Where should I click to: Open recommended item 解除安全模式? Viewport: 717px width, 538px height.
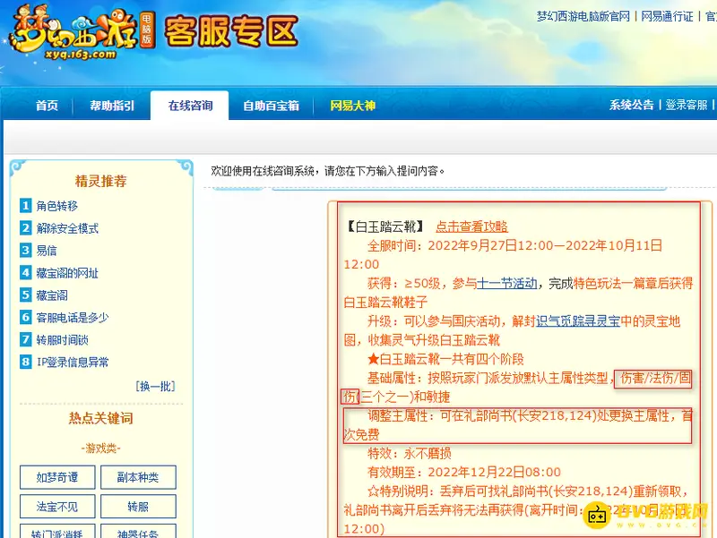pyautogui.click(x=68, y=228)
